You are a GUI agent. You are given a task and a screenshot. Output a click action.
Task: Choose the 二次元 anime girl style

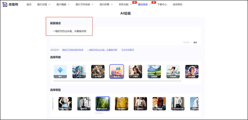[x=79, y=71]
